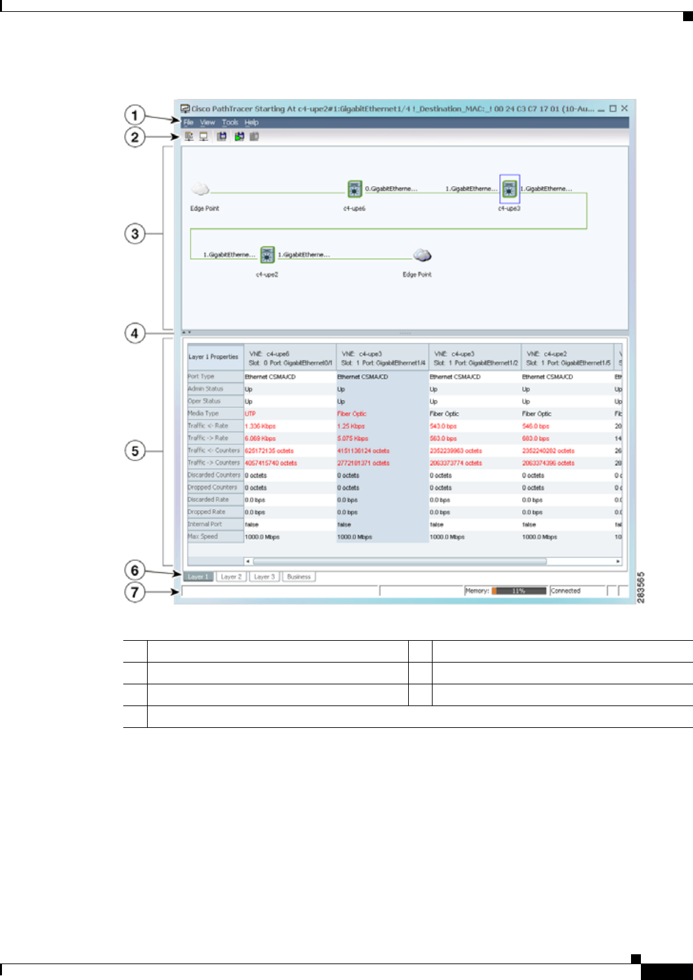This screenshot has width=693, height=980.
Task: Select the Layer 1 Properties header cell
Action: [x=216, y=357]
